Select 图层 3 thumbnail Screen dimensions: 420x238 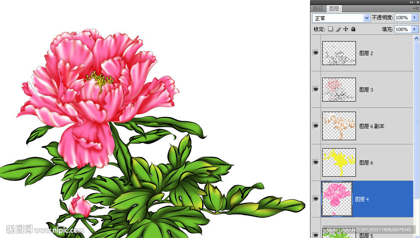339,89
